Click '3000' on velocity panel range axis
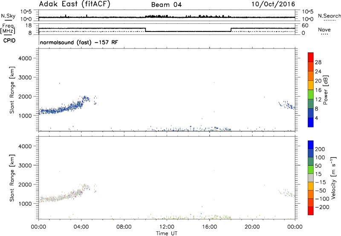The height and width of the screenshot is (236, 341). coord(25,165)
